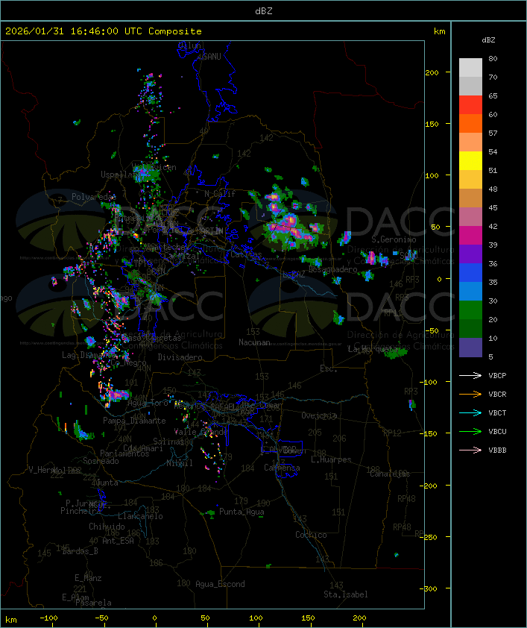The width and height of the screenshot is (527, 628).
Task: Click the orange VBCR arrow icon
Action: 470,394
